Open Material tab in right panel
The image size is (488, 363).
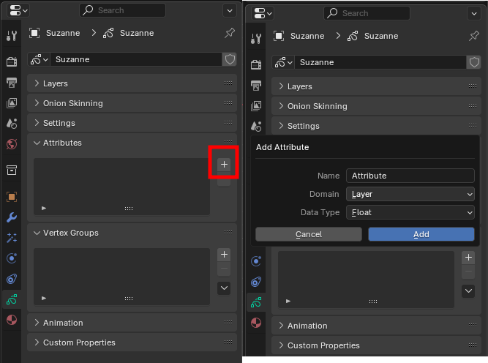(x=256, y=323)
